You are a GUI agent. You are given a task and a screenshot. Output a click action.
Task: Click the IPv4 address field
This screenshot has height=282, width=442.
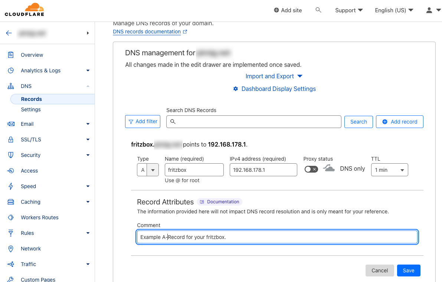coord(263,170)
